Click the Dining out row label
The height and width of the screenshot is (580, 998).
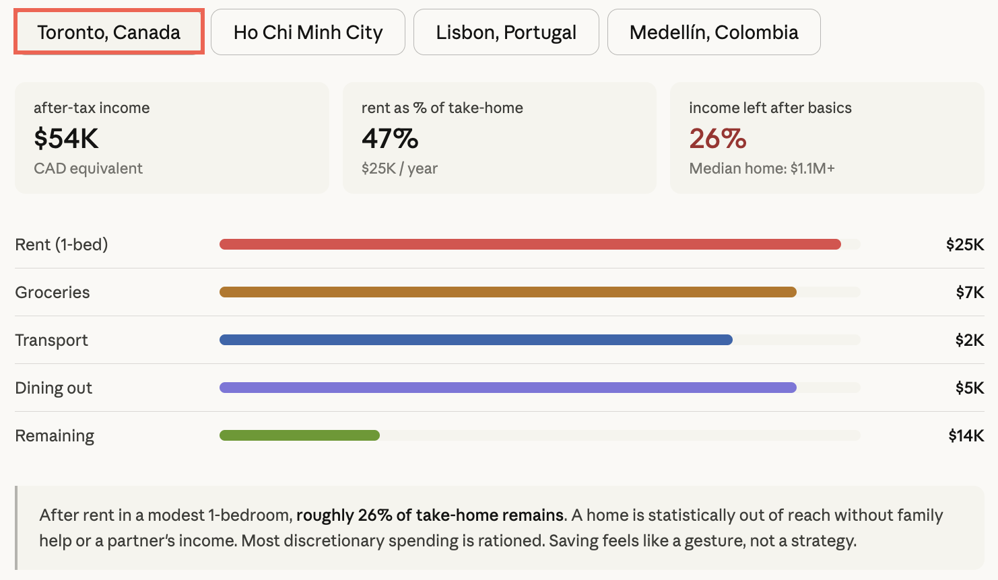(x=54, y=388)
